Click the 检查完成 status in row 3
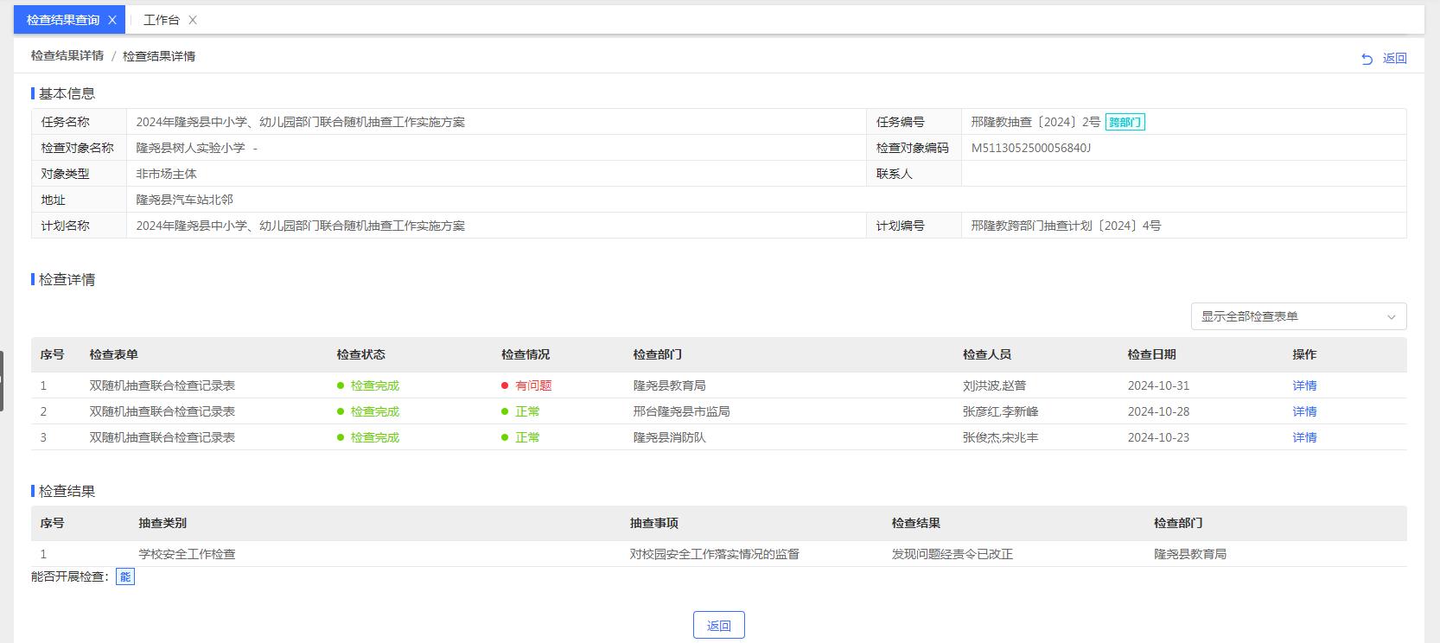Image resolution: width=1440 pixels, height=643 pixels. pyautogui.click(x=374, y=437)
